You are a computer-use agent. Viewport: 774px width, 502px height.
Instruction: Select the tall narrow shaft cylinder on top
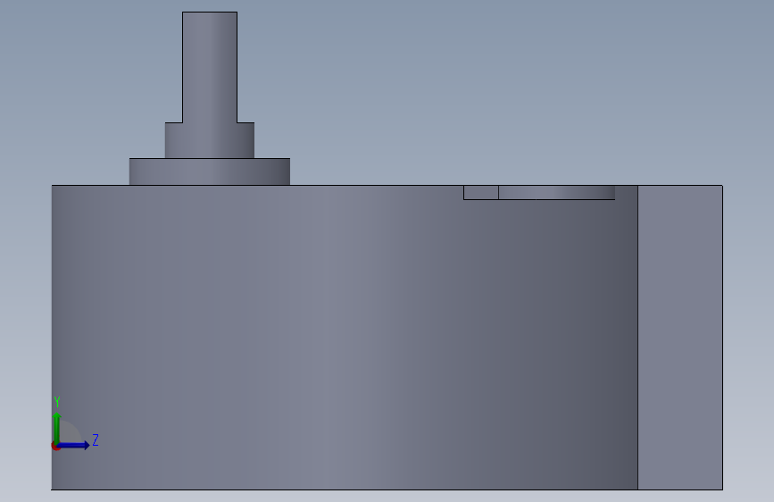[210, 67]
